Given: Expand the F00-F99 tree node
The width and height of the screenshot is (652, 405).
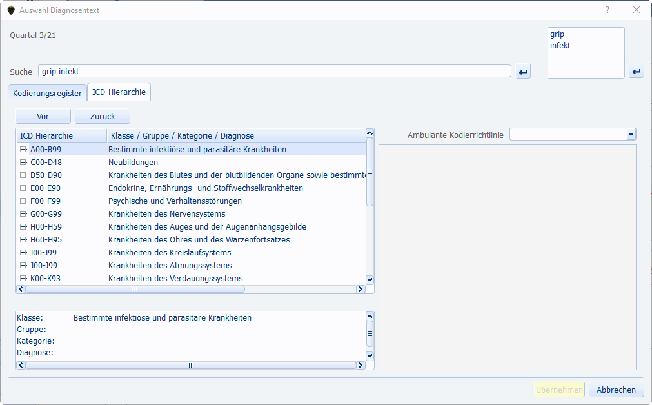Looking at the screenshot, I should [23, 201].
